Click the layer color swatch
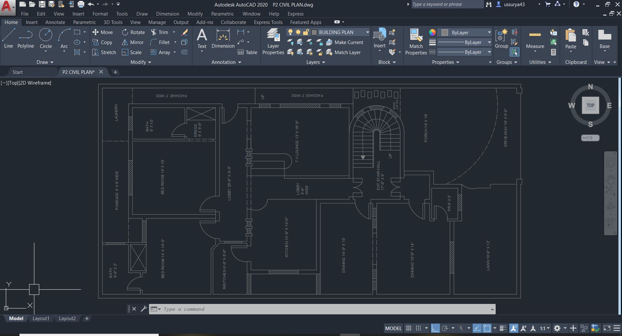622x336 pixels. [x=314, y=32]
